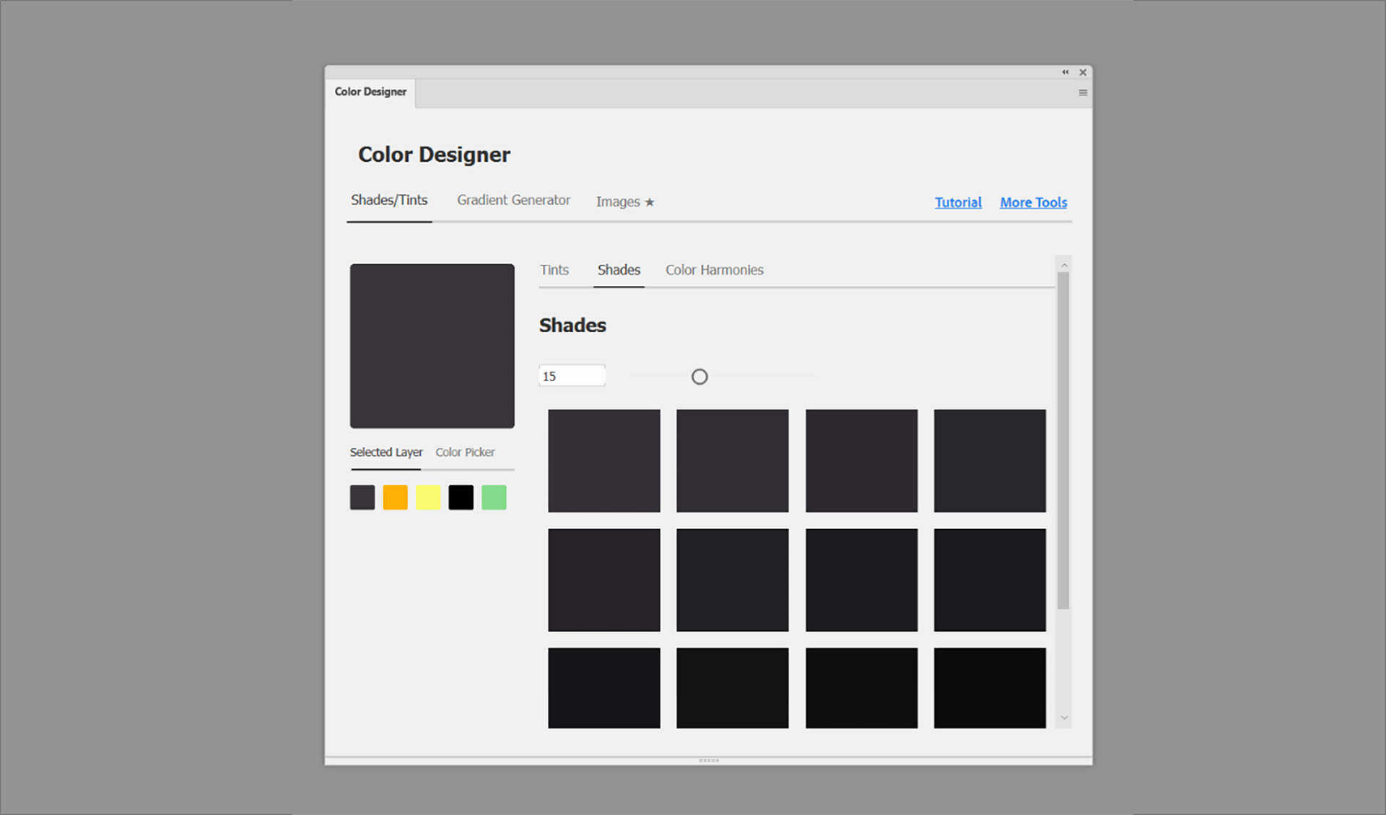This screenshot has width=1386, height=815.
Task: Click the scrollbar up arrow
Action: pos(1063,266)
